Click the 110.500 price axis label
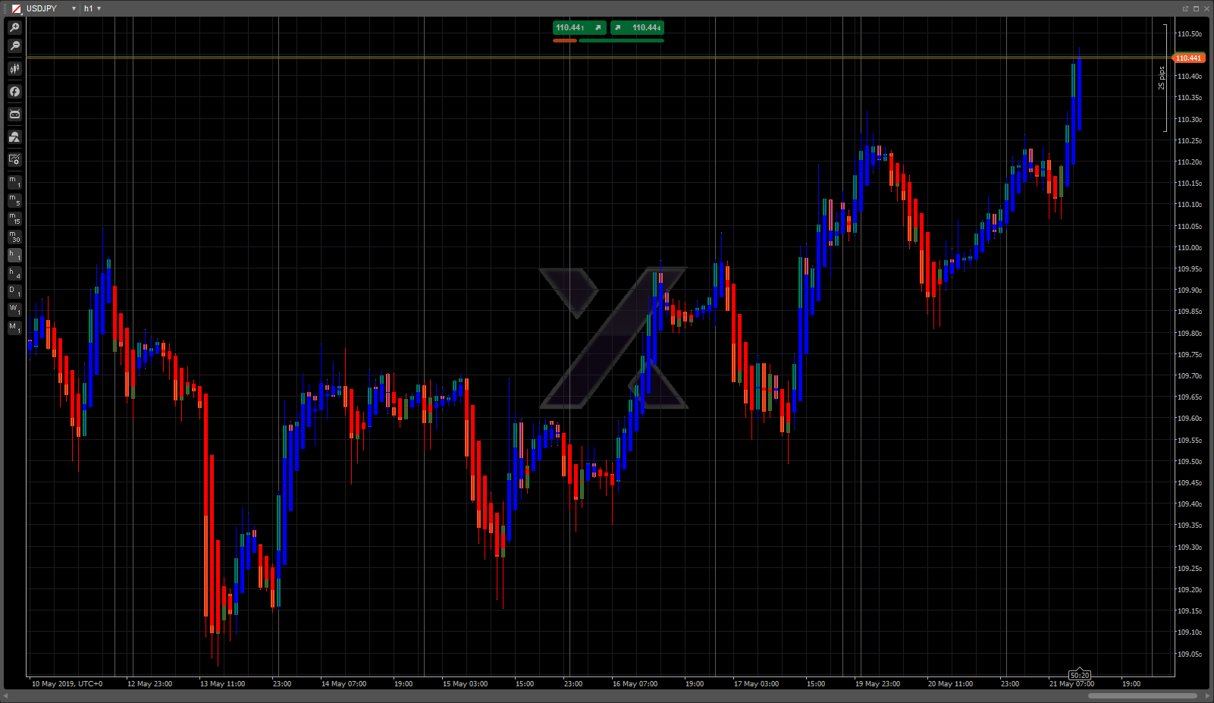 [x=1189, y=34]
